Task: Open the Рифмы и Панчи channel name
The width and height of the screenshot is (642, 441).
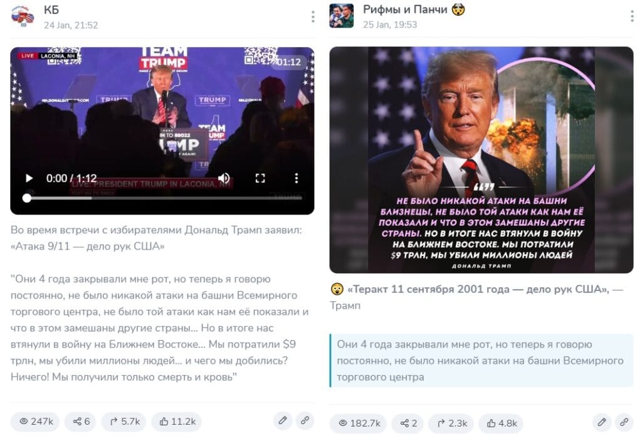Action: 405,9
